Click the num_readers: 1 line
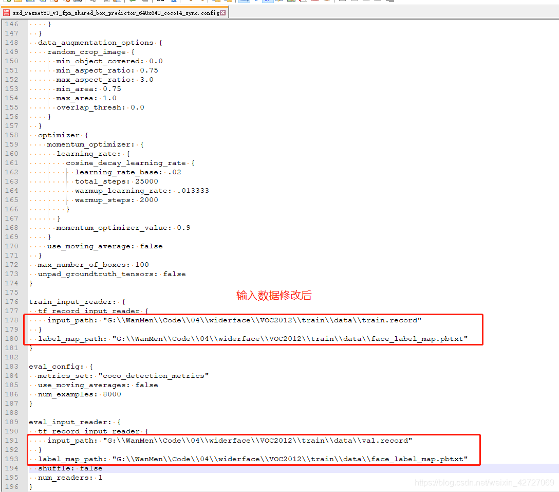This screenshot has width=559, height=492. coord(70,478)
